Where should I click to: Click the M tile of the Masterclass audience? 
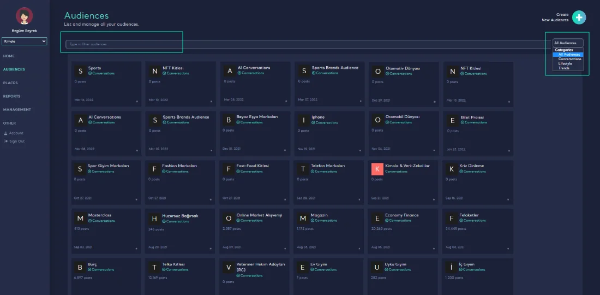pyautogui.click(x=80, y=218)
